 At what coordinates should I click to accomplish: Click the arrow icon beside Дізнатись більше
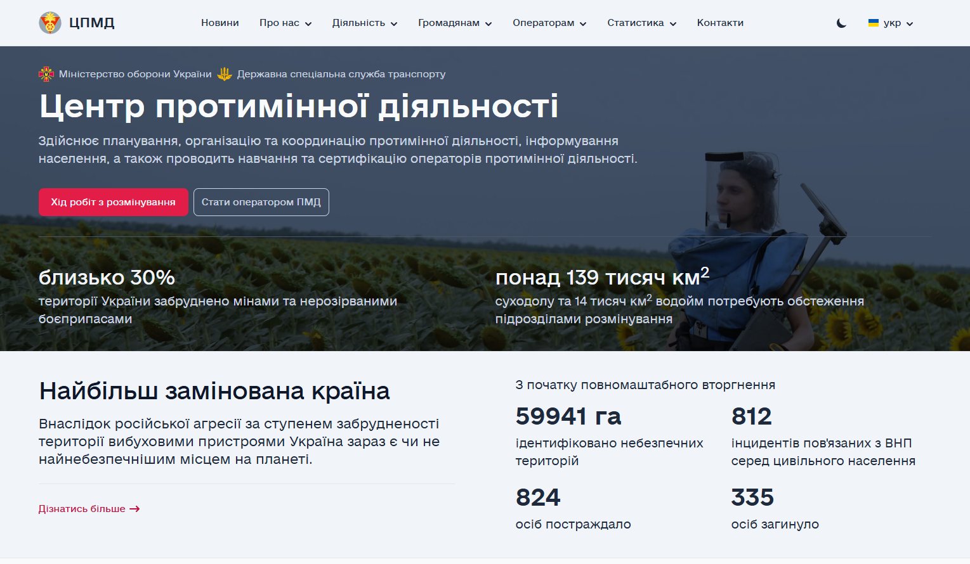(134, 509)
